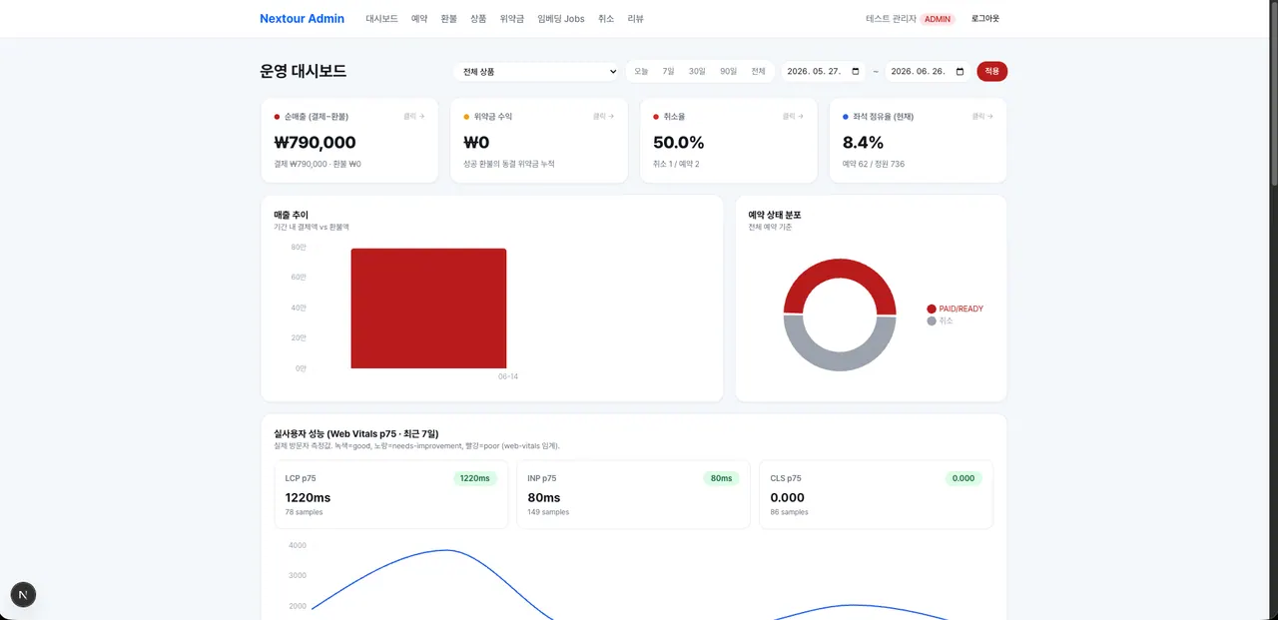
Task: Click the ADMIN role badge
Action: 938,19
